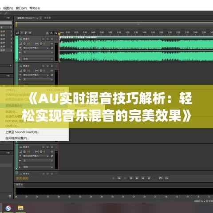This screenshot has width=213, height=213.
Task: Toggle Inputs/Outputs view icon above track headers
Action: coord(18,33)
